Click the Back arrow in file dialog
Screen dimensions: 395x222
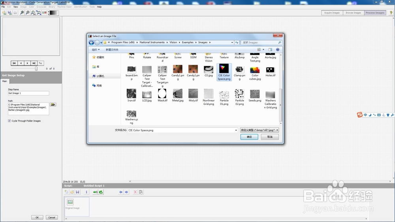92,43
